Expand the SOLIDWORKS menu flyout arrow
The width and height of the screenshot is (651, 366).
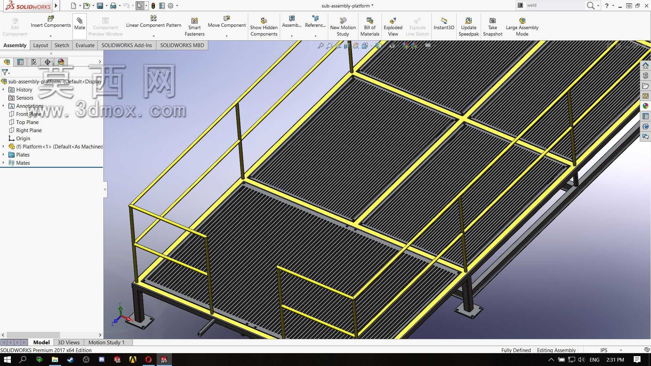pyautogui.click(x=56, y=6)
